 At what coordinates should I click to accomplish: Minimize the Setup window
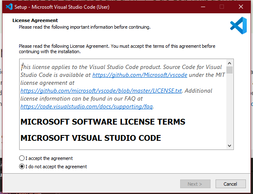point(203,7)
